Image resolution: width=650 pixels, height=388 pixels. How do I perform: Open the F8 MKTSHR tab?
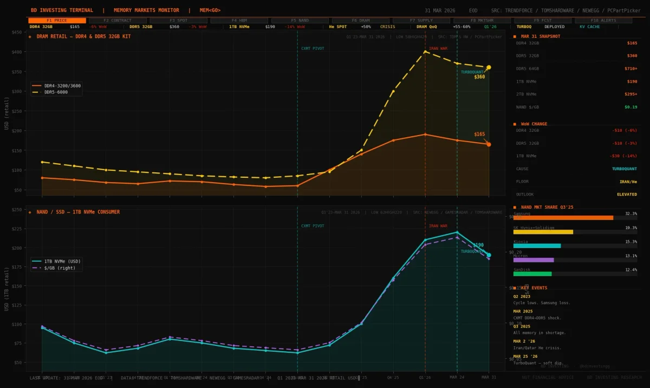(482, 21)
